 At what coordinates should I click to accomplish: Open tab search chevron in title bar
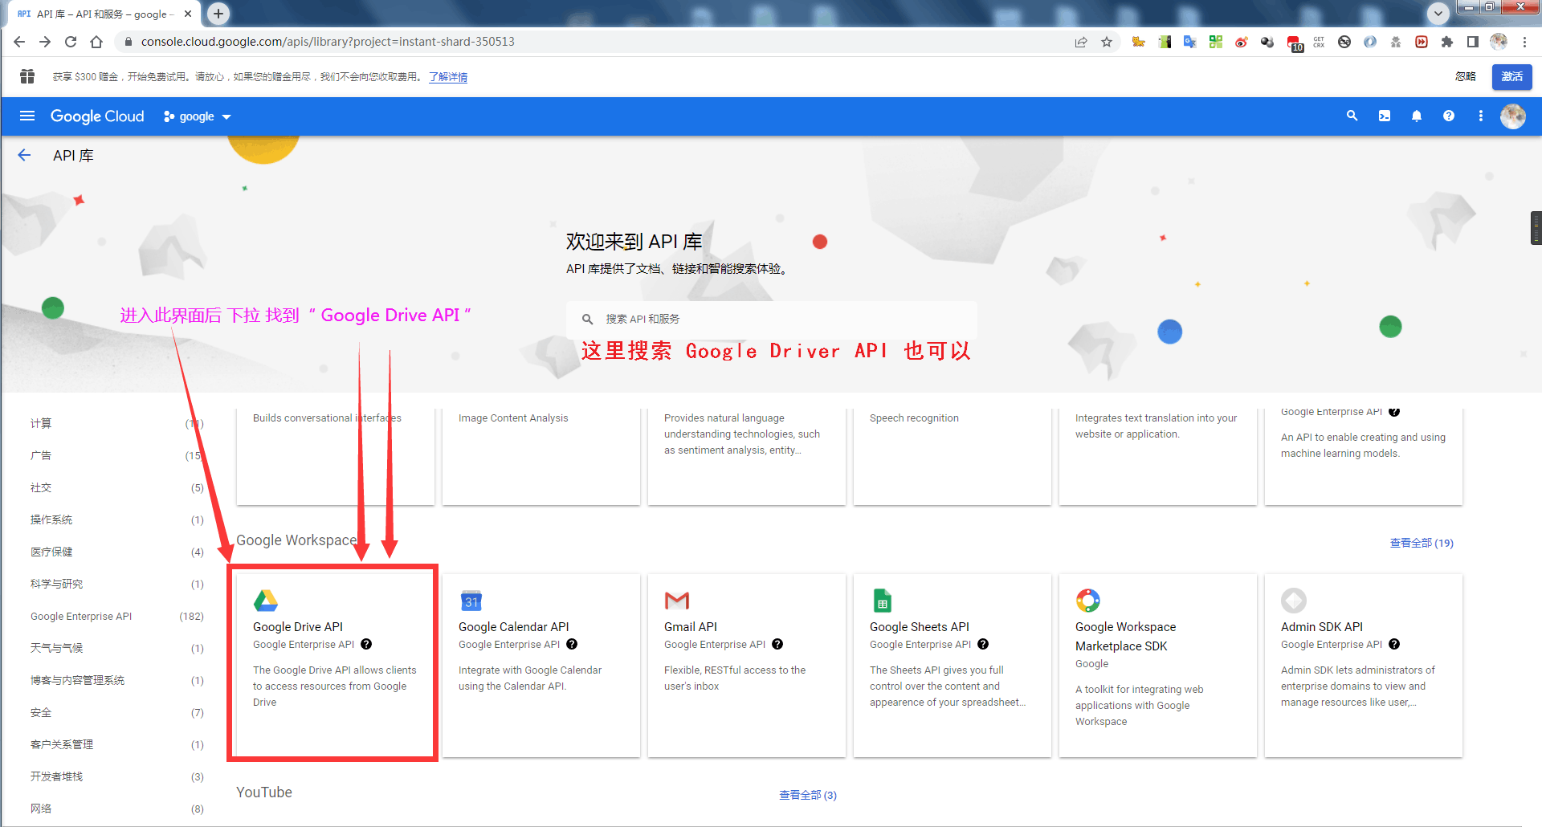[1438, 13]
